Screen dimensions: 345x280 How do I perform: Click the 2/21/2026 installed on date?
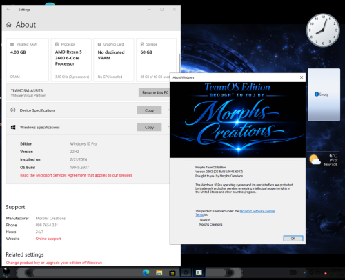click(x=79, y=159)
